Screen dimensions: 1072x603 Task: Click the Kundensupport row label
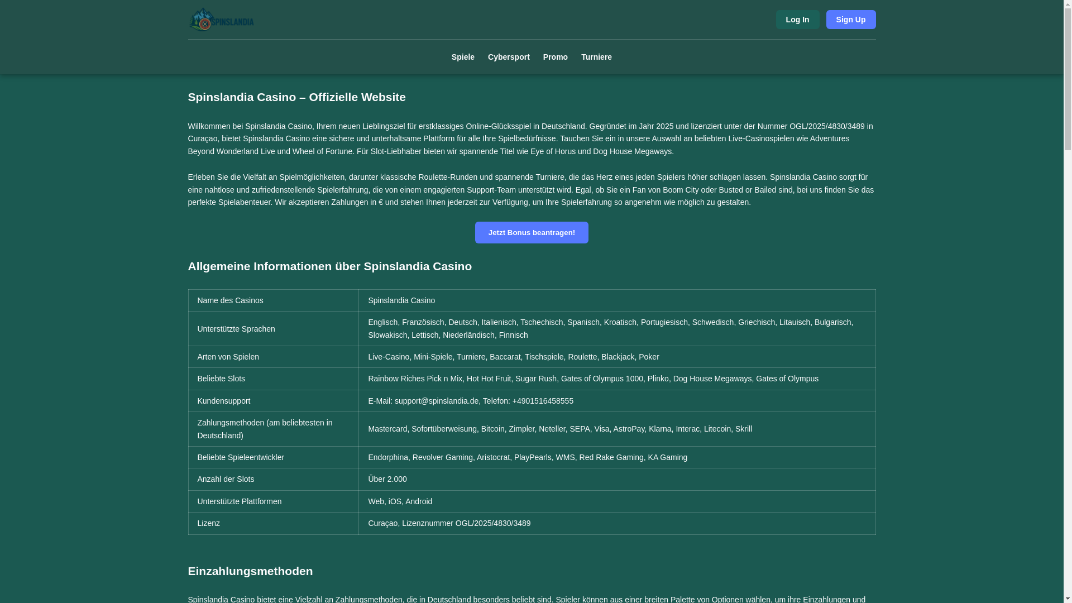point(223,401)
